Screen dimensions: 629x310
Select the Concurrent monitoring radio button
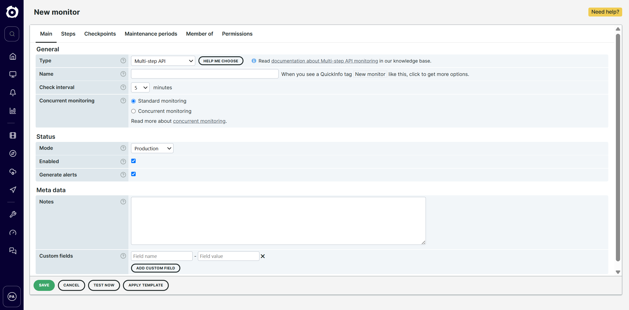click(x=133, y=111)
